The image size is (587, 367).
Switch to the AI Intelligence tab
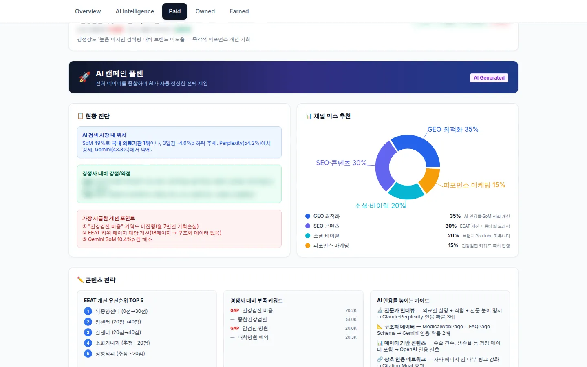point(135,11)
